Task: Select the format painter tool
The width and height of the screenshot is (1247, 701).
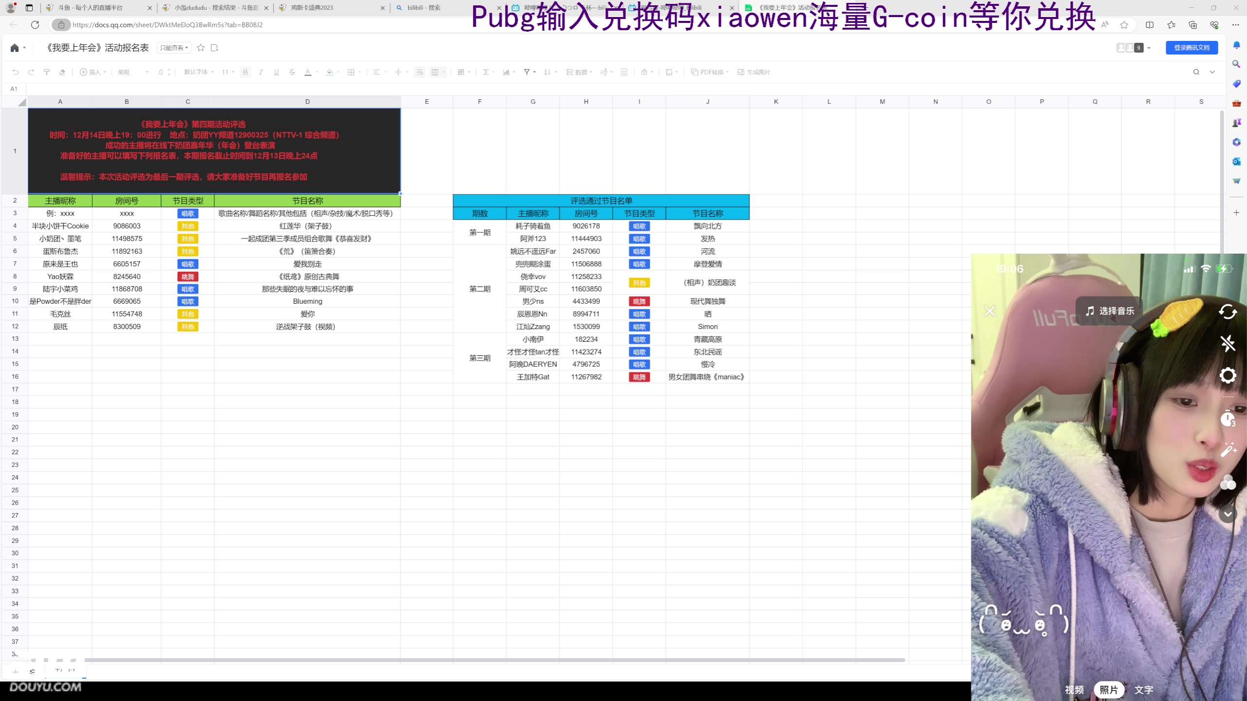Action: click(x=47, y=72)
